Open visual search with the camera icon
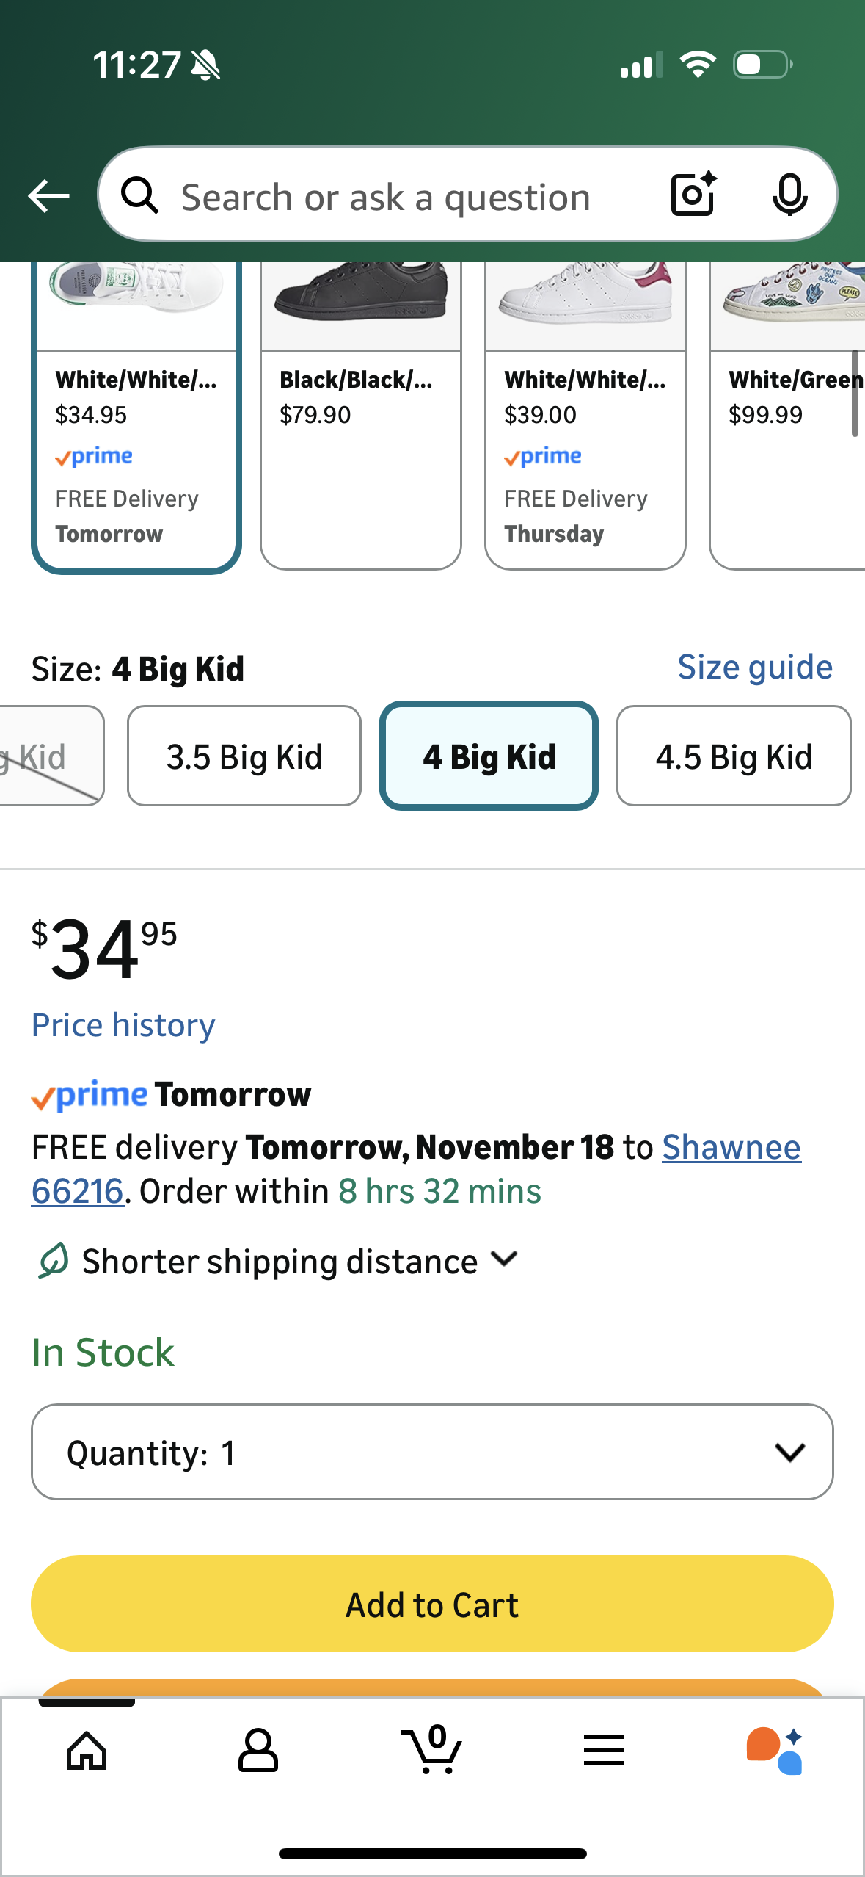The width and height of the screenshot is (865, 1877). (690, 195)
